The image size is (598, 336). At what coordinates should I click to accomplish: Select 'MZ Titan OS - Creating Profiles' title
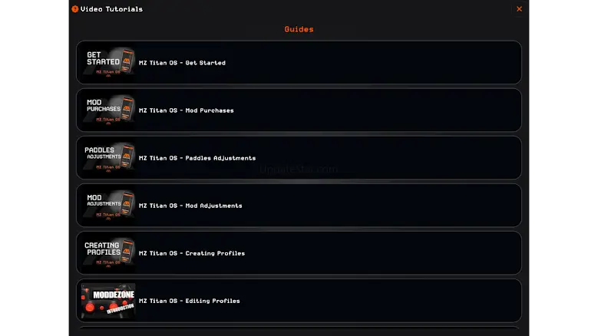pos(191,253)
